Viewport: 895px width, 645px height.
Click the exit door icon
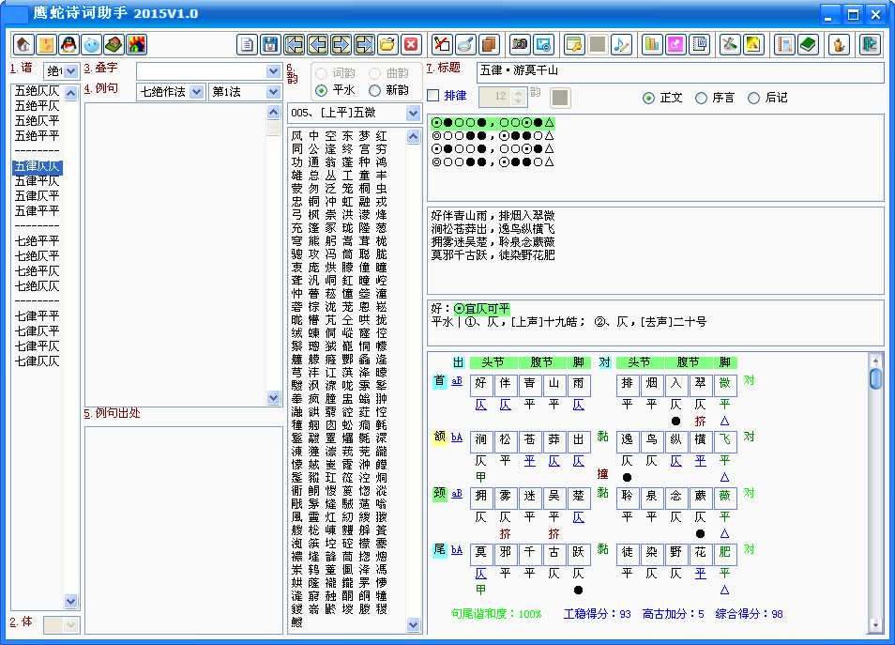click(x=870, y=44)
